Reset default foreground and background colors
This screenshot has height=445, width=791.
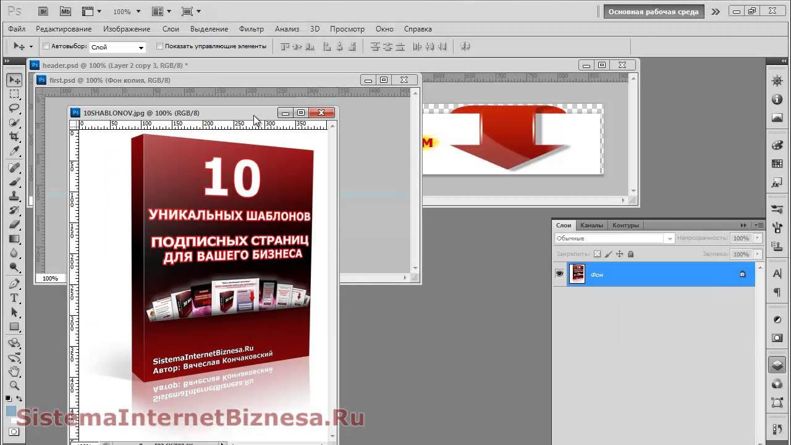point(9,399)
